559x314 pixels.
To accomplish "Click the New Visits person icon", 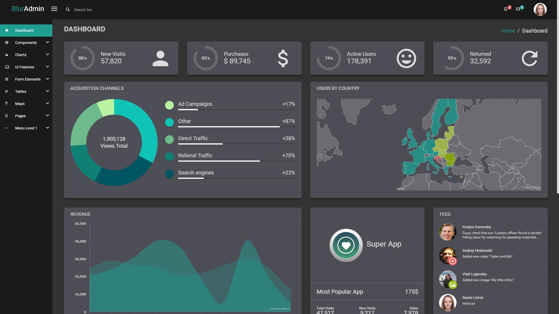I will point(160,58).
